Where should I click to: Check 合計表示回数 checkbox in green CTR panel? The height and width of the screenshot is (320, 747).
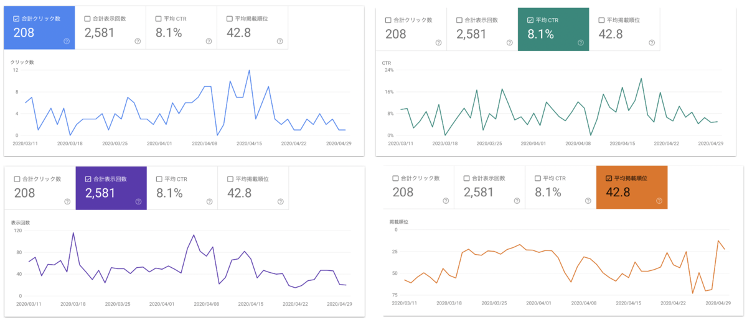(459, 20)
